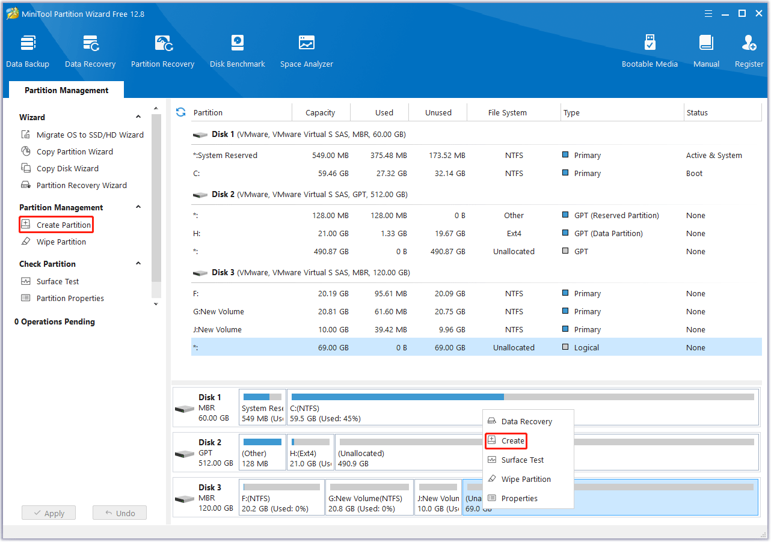Click the Undo button
Image resolution: width=771 pixels, height=542 pixels.
pyautogui.click(x=120, y=513)
